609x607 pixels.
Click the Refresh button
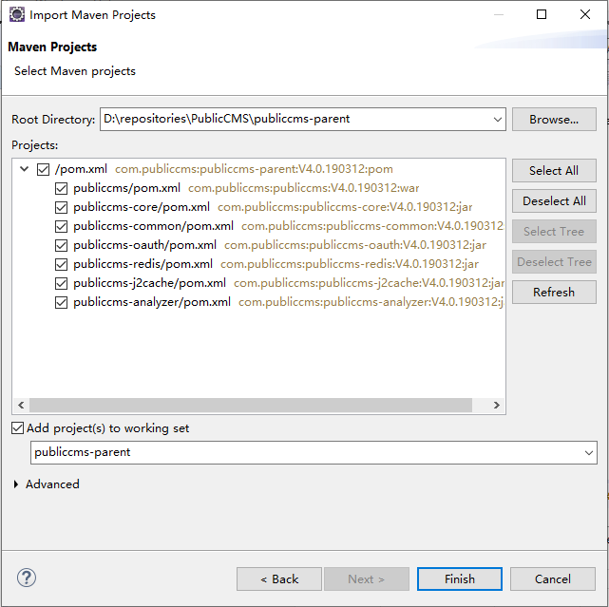click(554, 293)
